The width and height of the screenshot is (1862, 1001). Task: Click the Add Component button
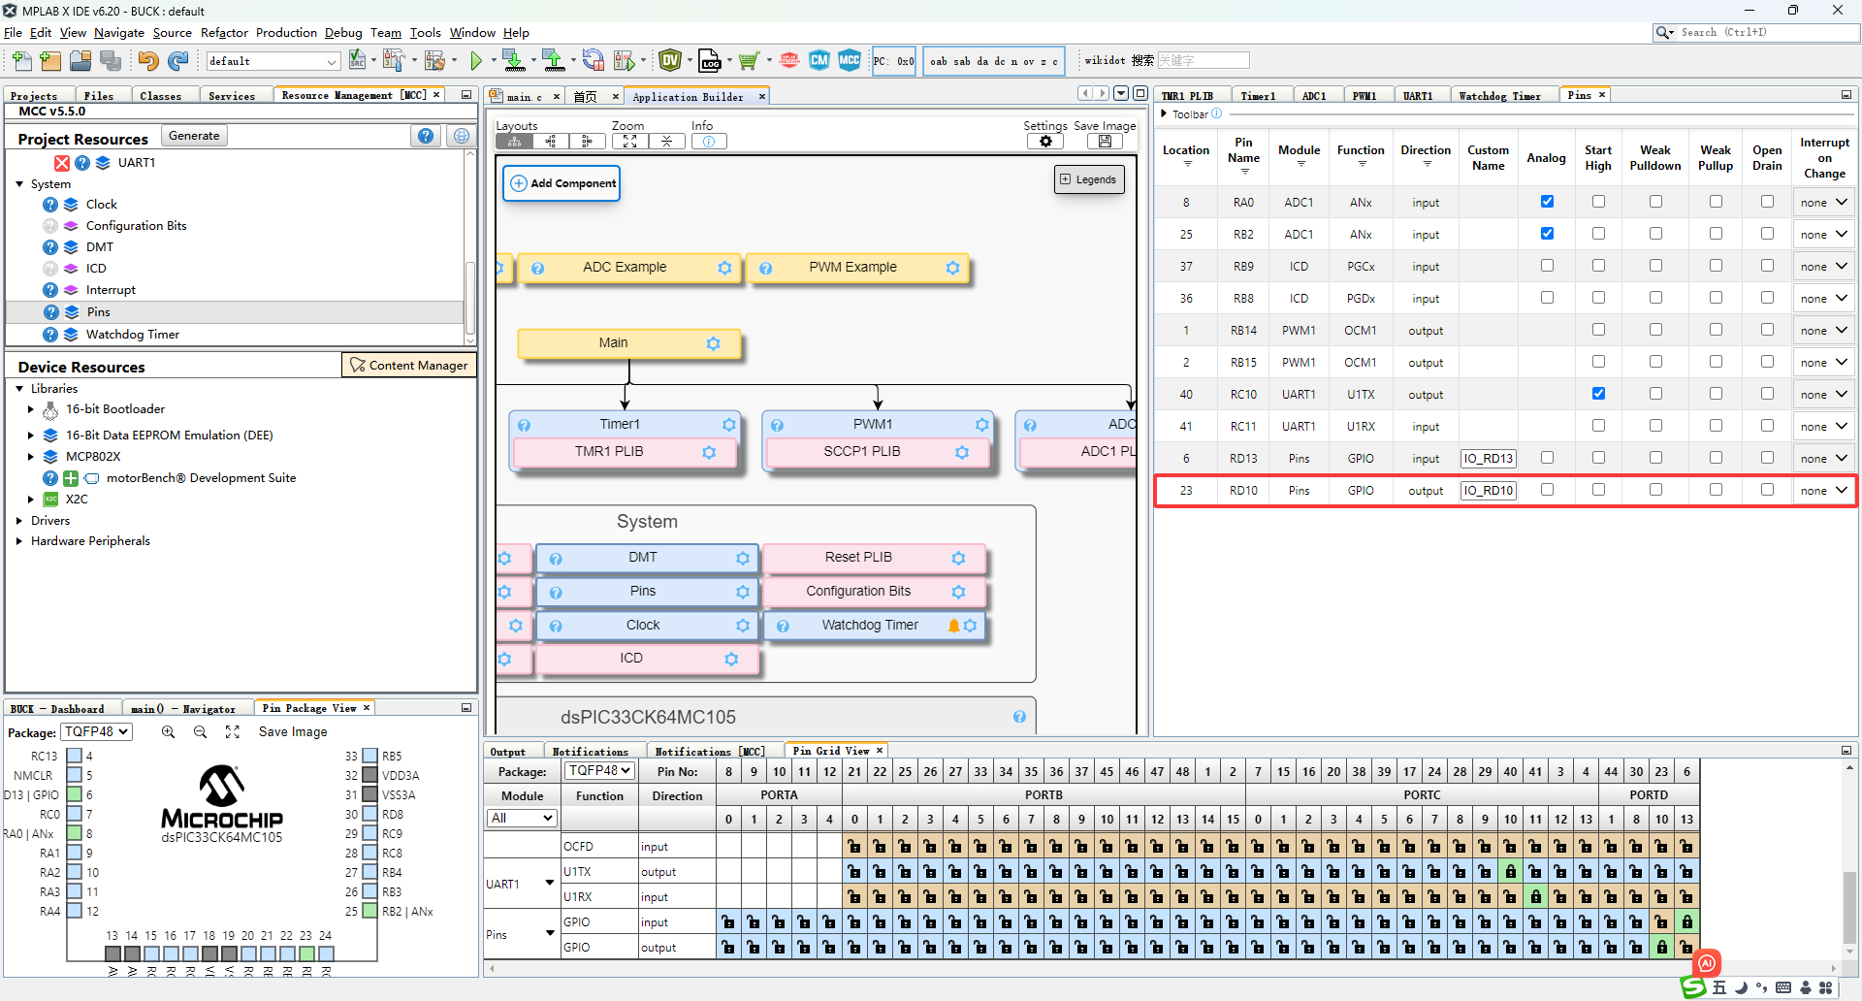point(562,183)
